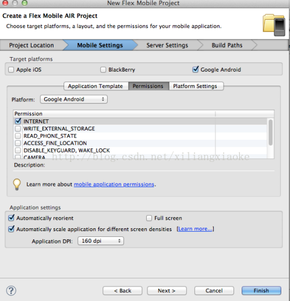Open the Application DPI dropdown
Viewport: 290px width, 301px height.
[x=101, y=241]
